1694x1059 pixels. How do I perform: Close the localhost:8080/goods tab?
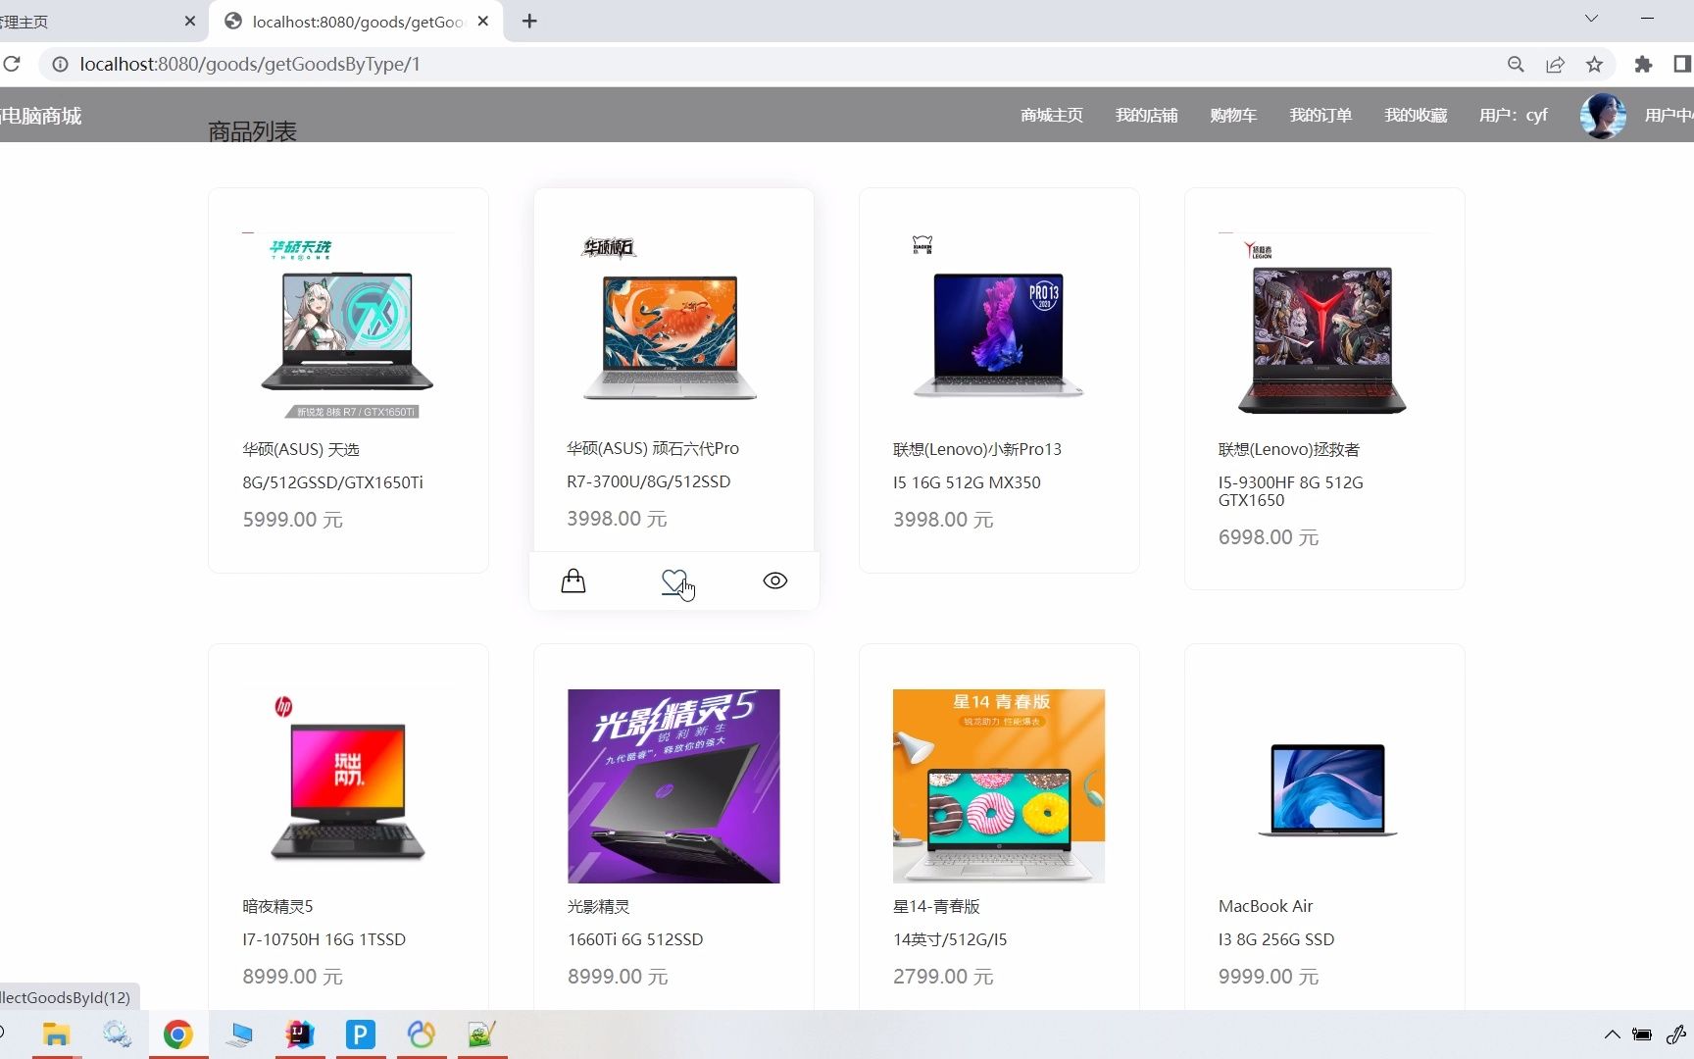(483, 21)
